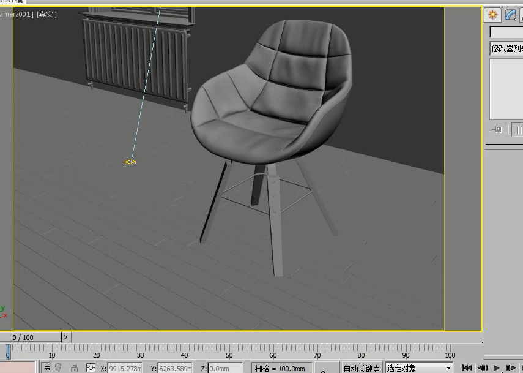The height and width of the screenshot is (373, 523).
Task: Toggle the pin stack icon
Action: point(497,129)
